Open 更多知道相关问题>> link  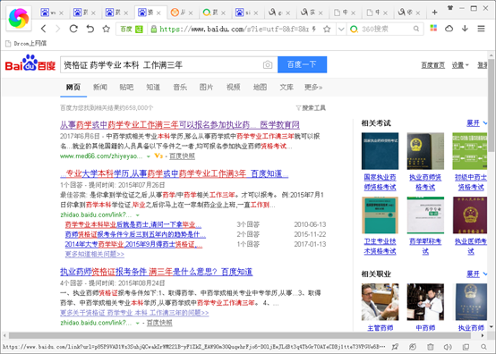tap(95, 254)
